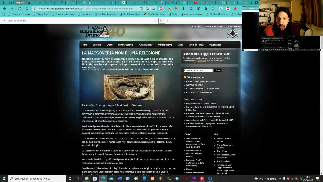Image resolution: width=323 pixels, height=182 pixels.
Task: Open Rito Simbolico link
Action: click(223, 161)
